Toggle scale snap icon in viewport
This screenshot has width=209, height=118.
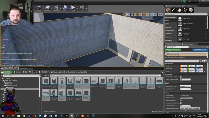point(151,14)
